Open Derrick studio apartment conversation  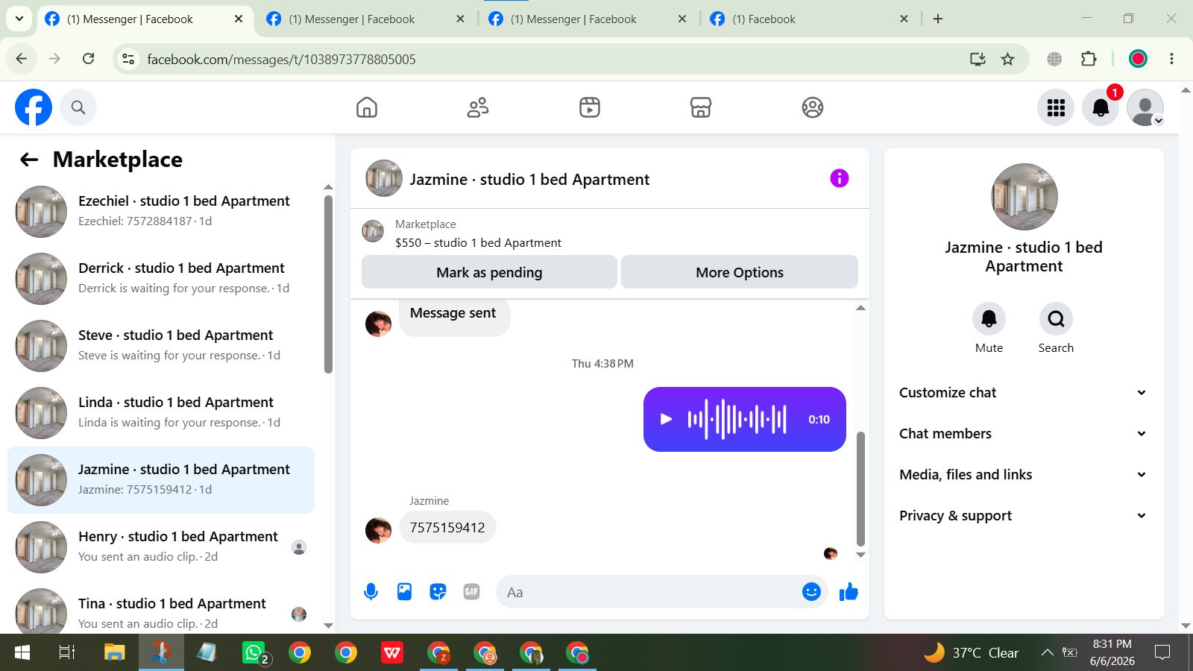coord(160,279)
